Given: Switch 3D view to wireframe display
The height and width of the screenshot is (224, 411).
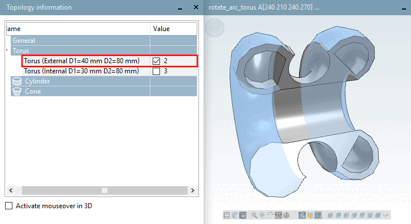Looking at the screenshot, I should click(x=227, y=215).
